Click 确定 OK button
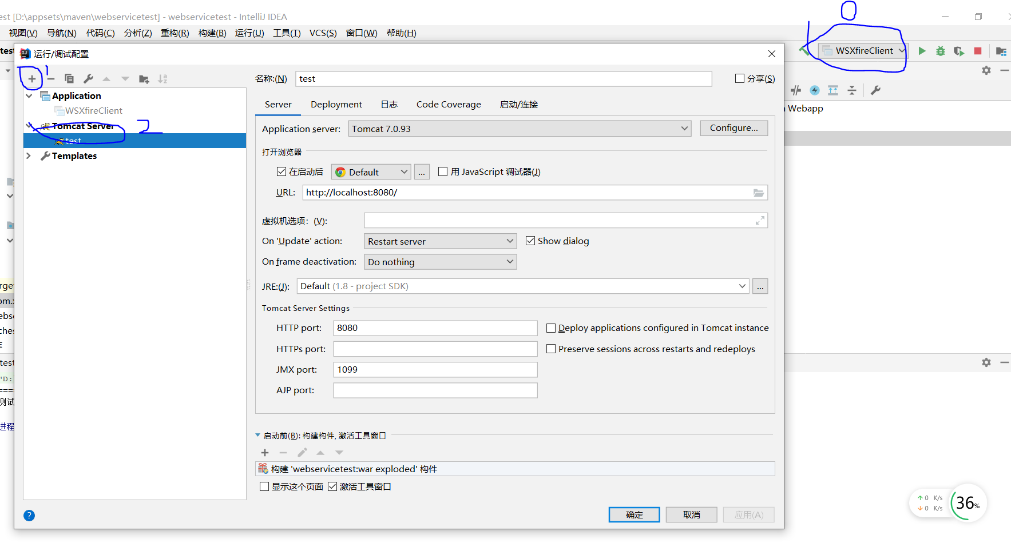 pos(635,515)
